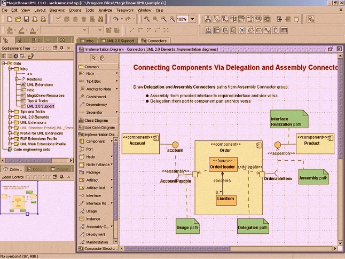This screenshot has width=345, height=259.
Task: Float the Containment Tree panel
Action: 55,48
